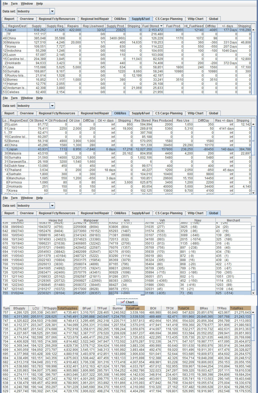Select the turn 757 row in the totals table
The width and height of the screenshot is (258, 393).
click(x=127, y=313)
